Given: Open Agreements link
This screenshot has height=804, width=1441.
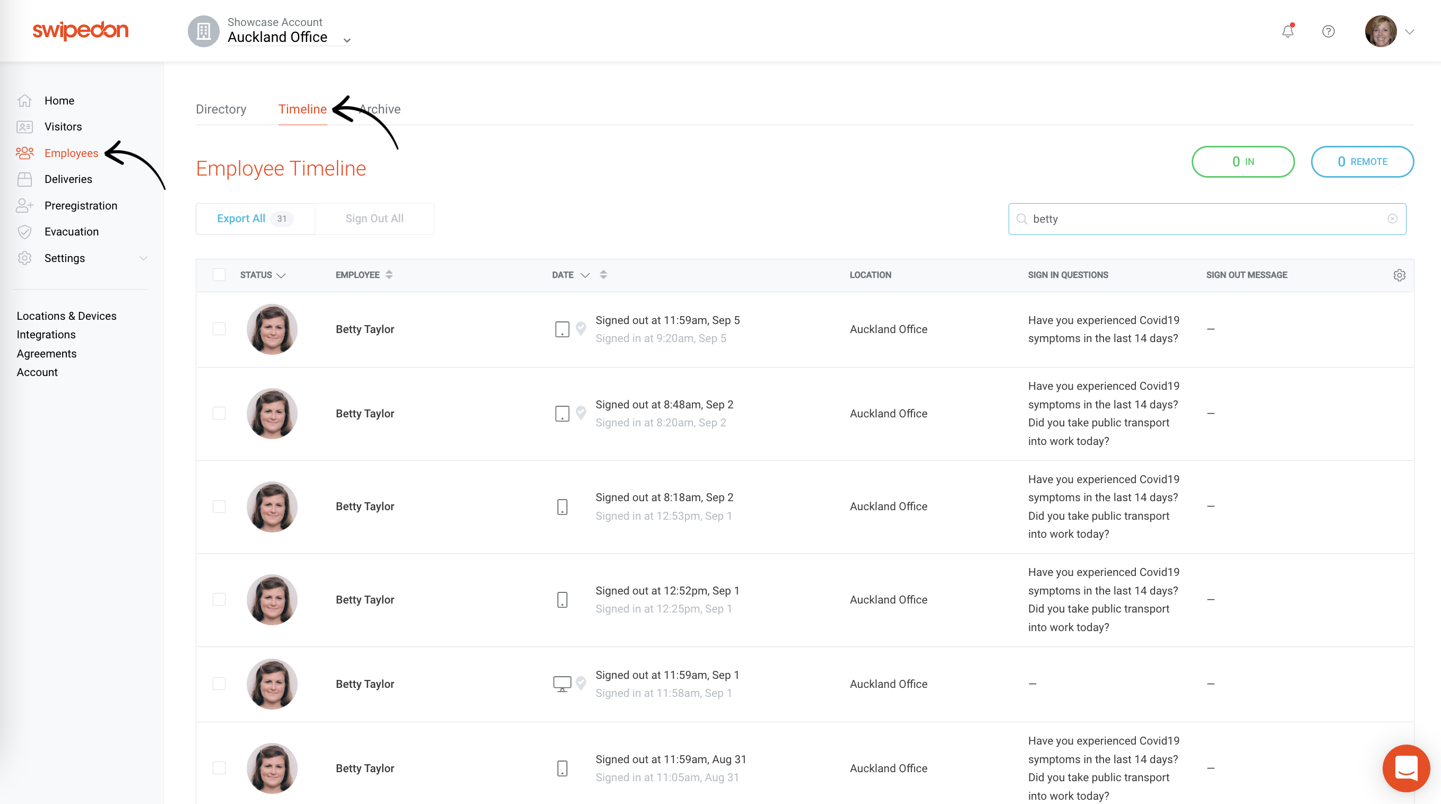Looking at the screenshot, I should (x=47, y=353).
